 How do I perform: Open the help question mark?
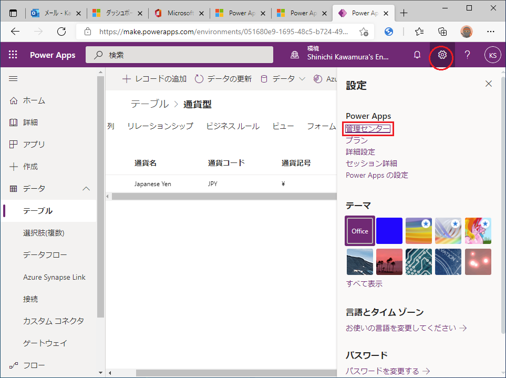point(467,55)
